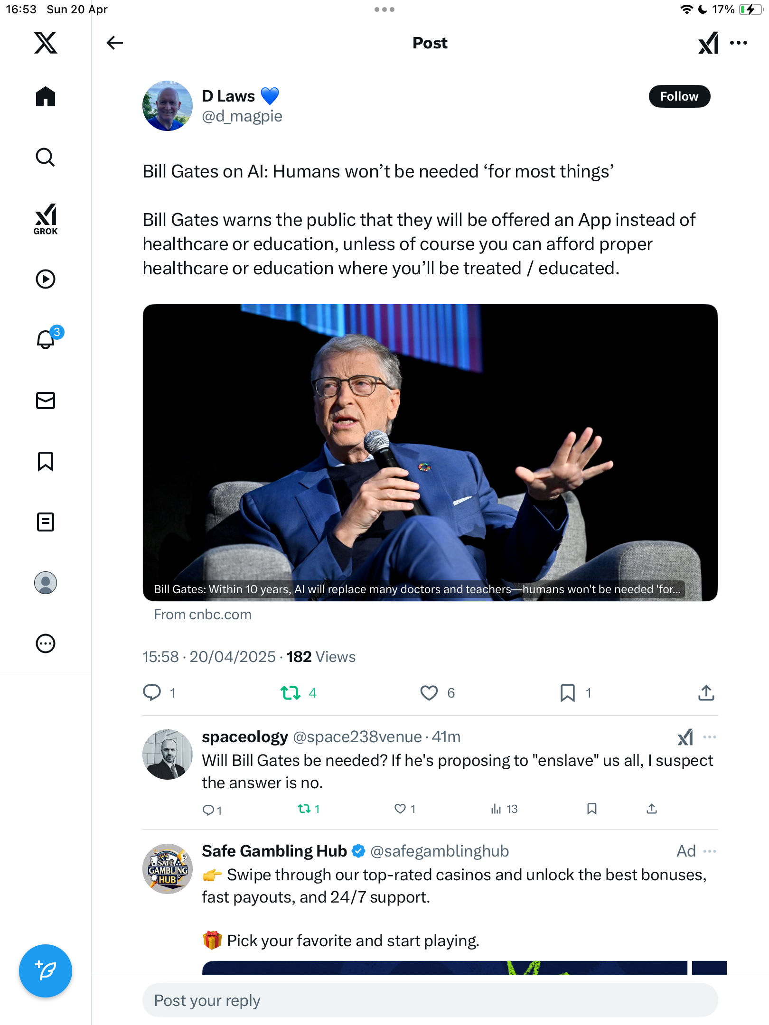Open Messages envelope icon

tap(46, 401)
